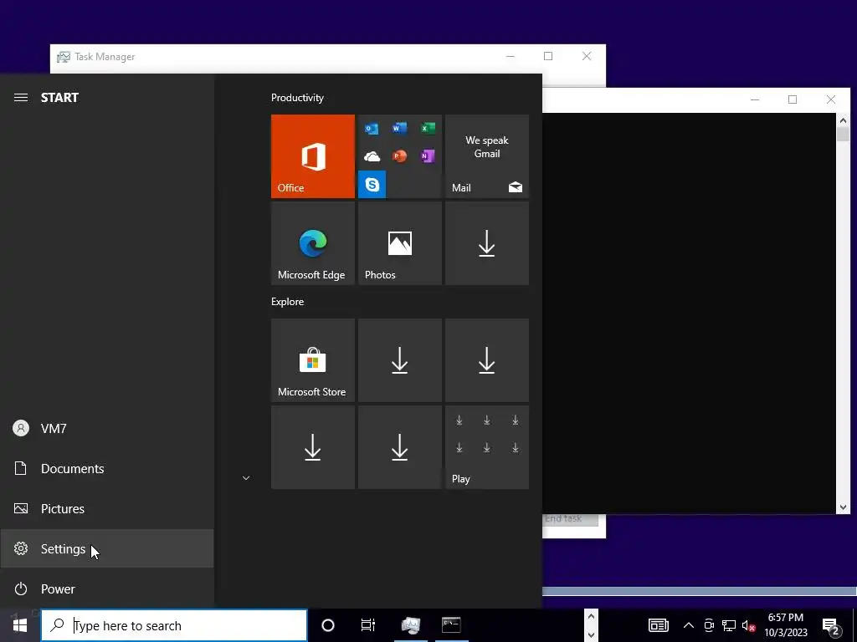Maximize the Task Manager window
The image size is (857, 642).
(548, 56)
